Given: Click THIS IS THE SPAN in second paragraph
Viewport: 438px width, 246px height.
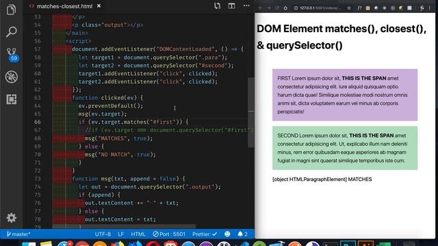Looking at the screenshot, I should pos(371,135).
